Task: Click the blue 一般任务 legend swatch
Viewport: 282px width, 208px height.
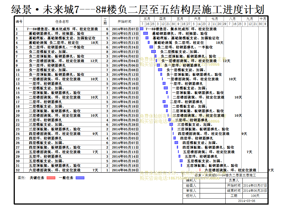Action: click(80, 178)
